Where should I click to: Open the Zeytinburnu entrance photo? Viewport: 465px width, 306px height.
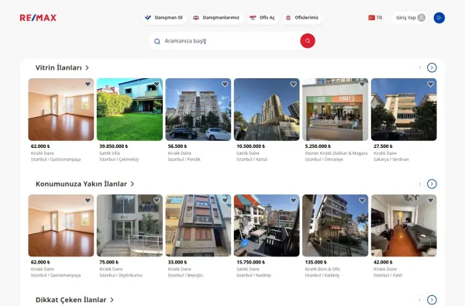point(129,225)
